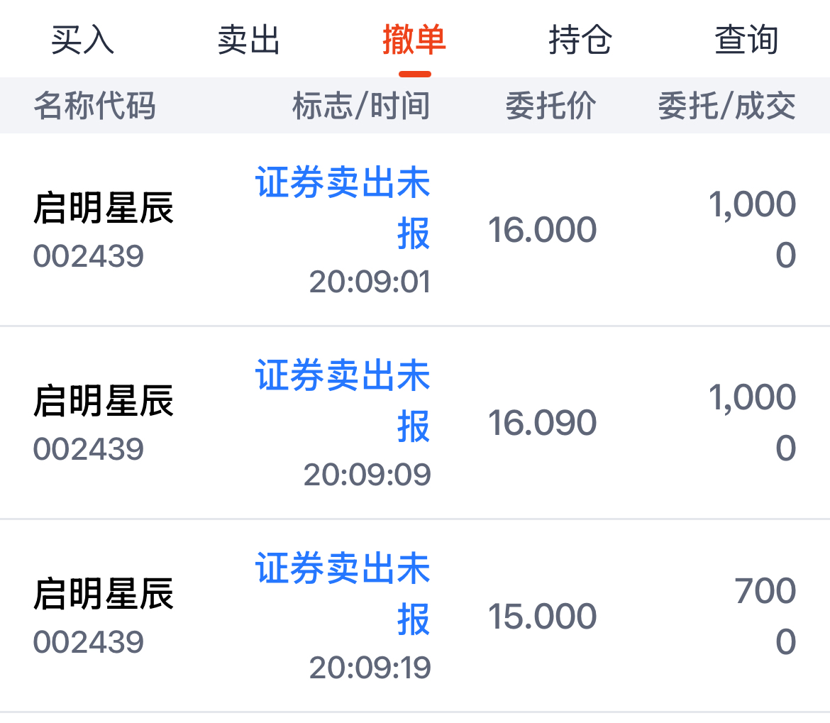
Task: Click the 名称代码 column header
Action: (x=94, y=106)
